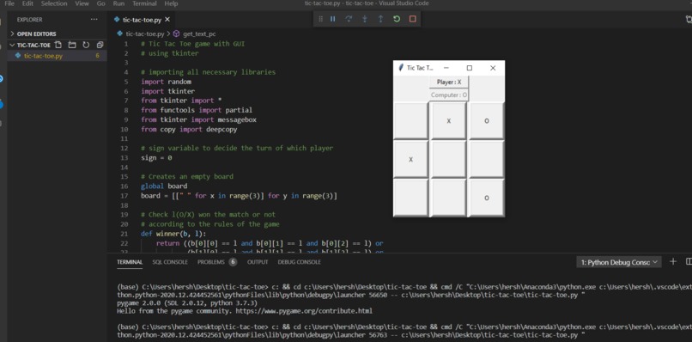692x342 pixels.
Task: Open the Python Debug Console terminal dropdown
Action: (x=619, y=262)
